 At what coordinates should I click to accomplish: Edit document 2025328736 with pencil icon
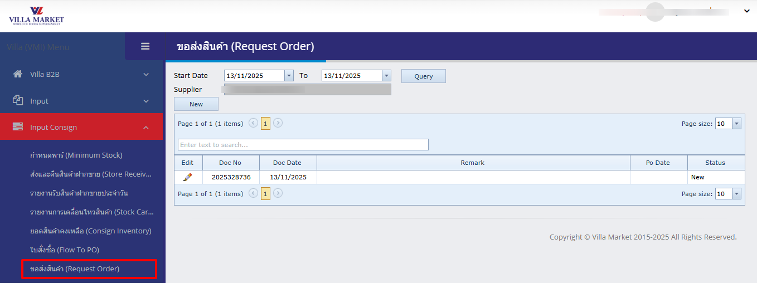[188, 177]
